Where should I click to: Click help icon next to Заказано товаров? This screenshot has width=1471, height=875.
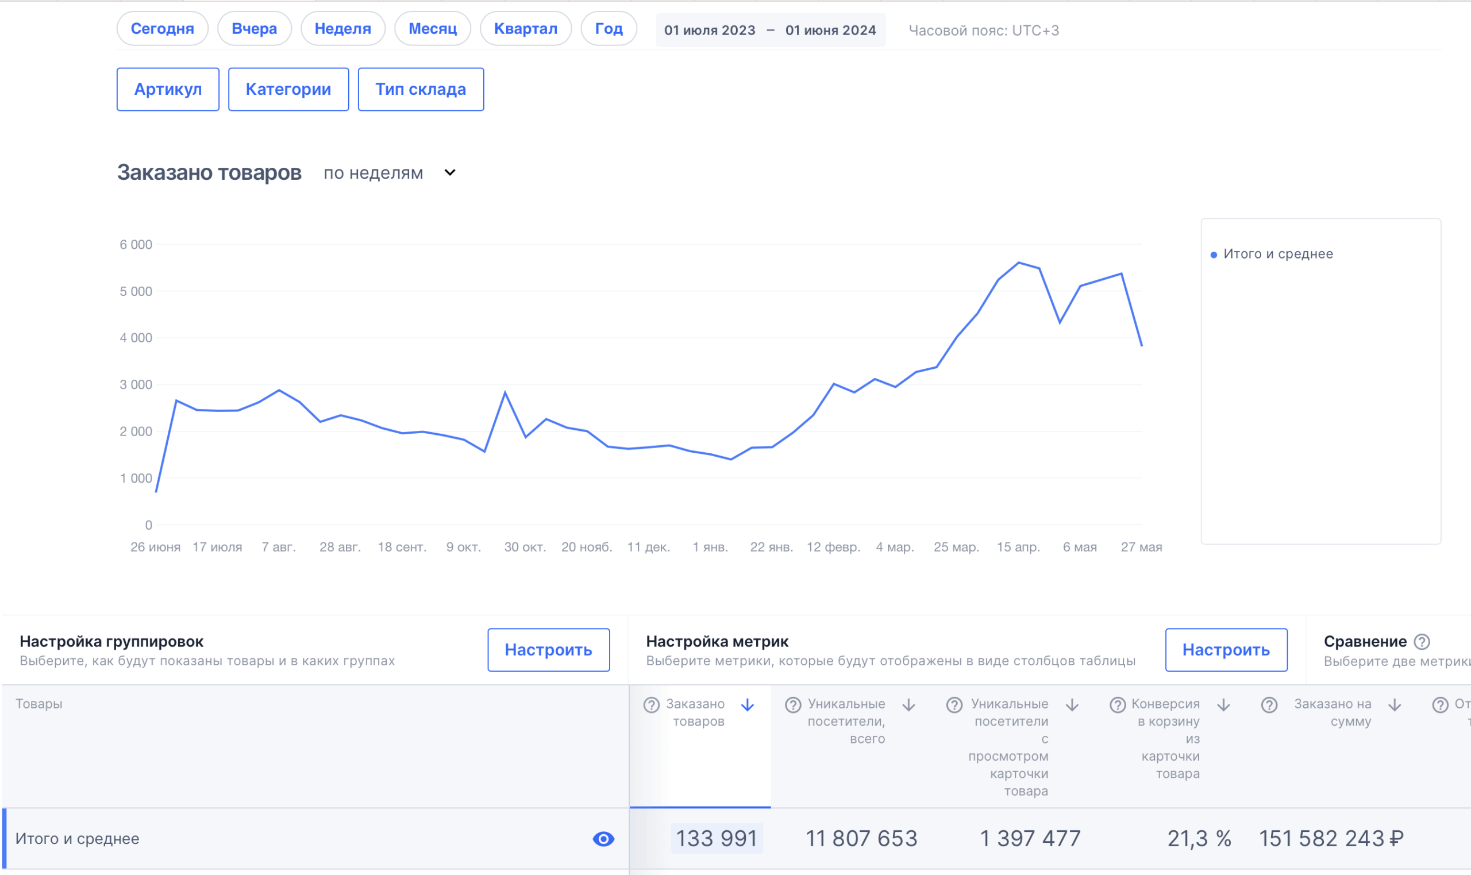coord(651,704)
